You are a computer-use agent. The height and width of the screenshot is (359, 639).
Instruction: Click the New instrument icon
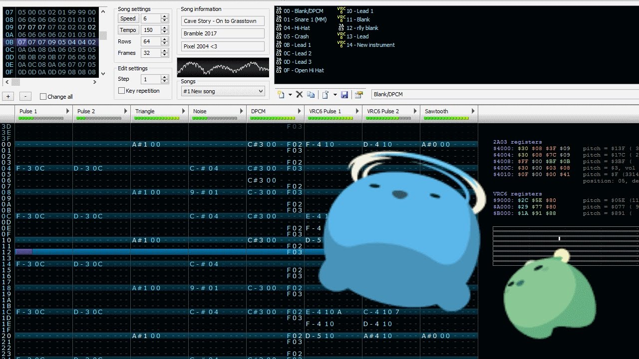(281, 94)
